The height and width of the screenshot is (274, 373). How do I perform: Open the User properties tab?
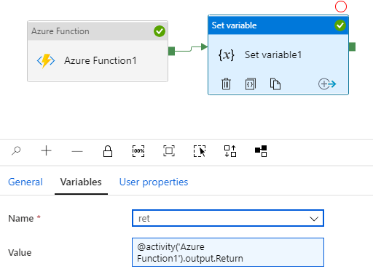point(154,182)
